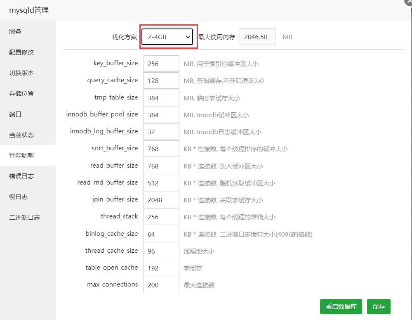Open the 端口 port settings
This screenshot has height=320, width=412.
point(15,114)
